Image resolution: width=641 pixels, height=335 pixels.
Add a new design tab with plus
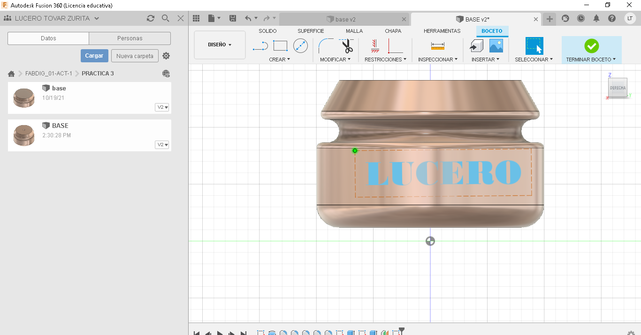[549, 19]
